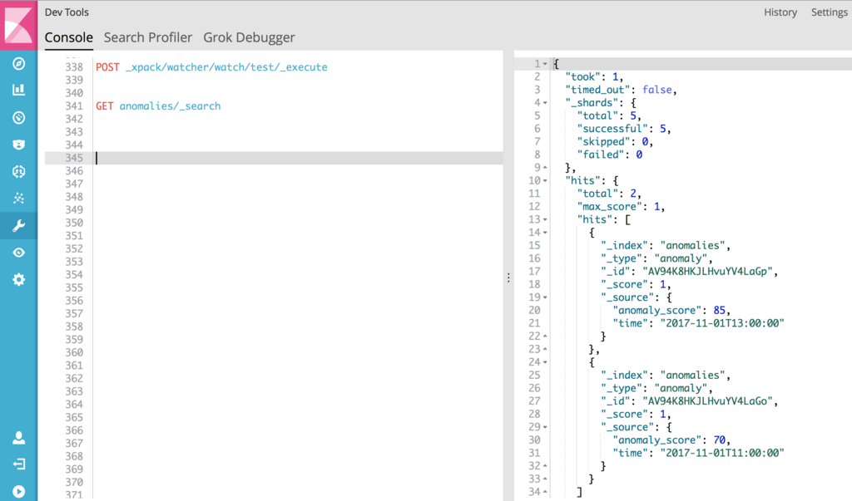Click the "took": 1 line
The height and width of the screenshot is (501, 852).
point(594,77)
